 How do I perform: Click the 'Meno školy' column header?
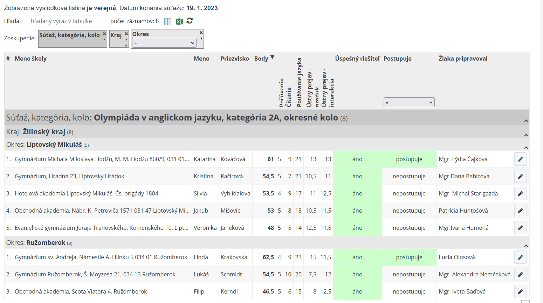click(30, 58)
